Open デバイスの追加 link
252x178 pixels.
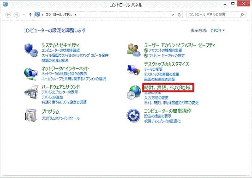[x=52, y=98]
